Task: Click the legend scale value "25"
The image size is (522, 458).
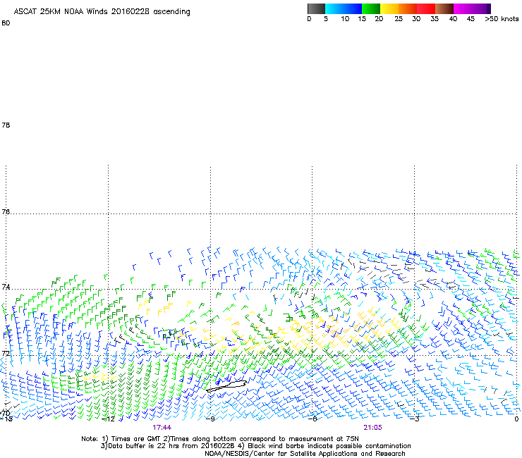Action: 399,19
